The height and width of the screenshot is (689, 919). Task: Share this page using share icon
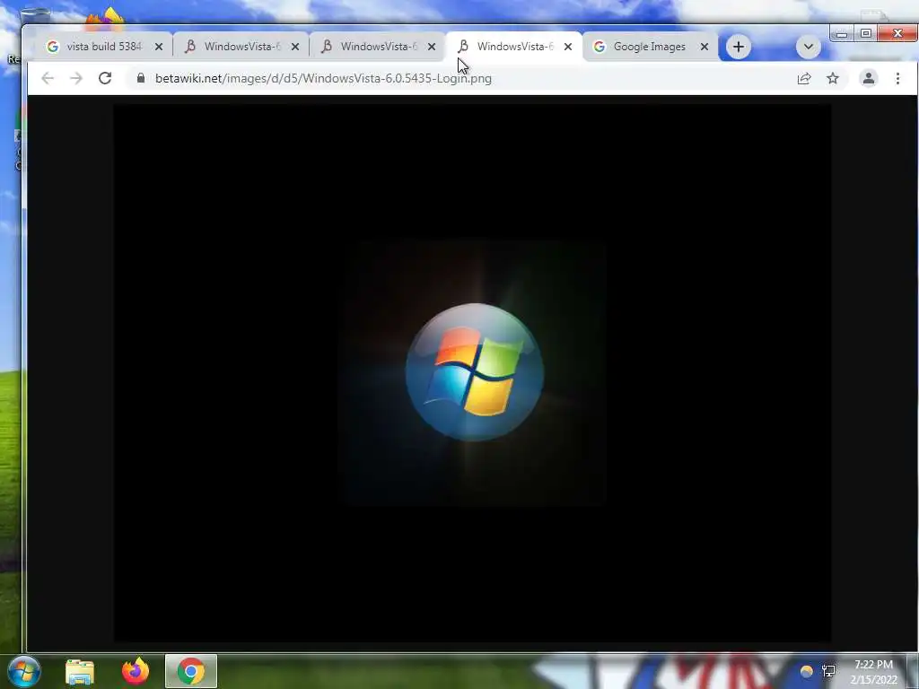click(804, 78)
